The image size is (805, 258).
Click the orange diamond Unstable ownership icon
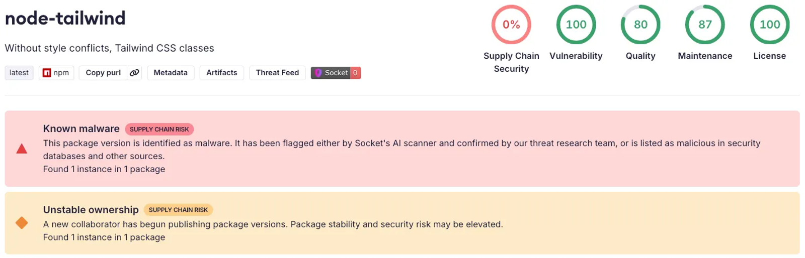[22, 222]
